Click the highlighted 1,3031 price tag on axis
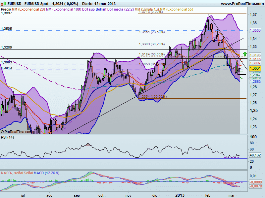Viewport: 265px width, 198px height. tap(255, 68)
